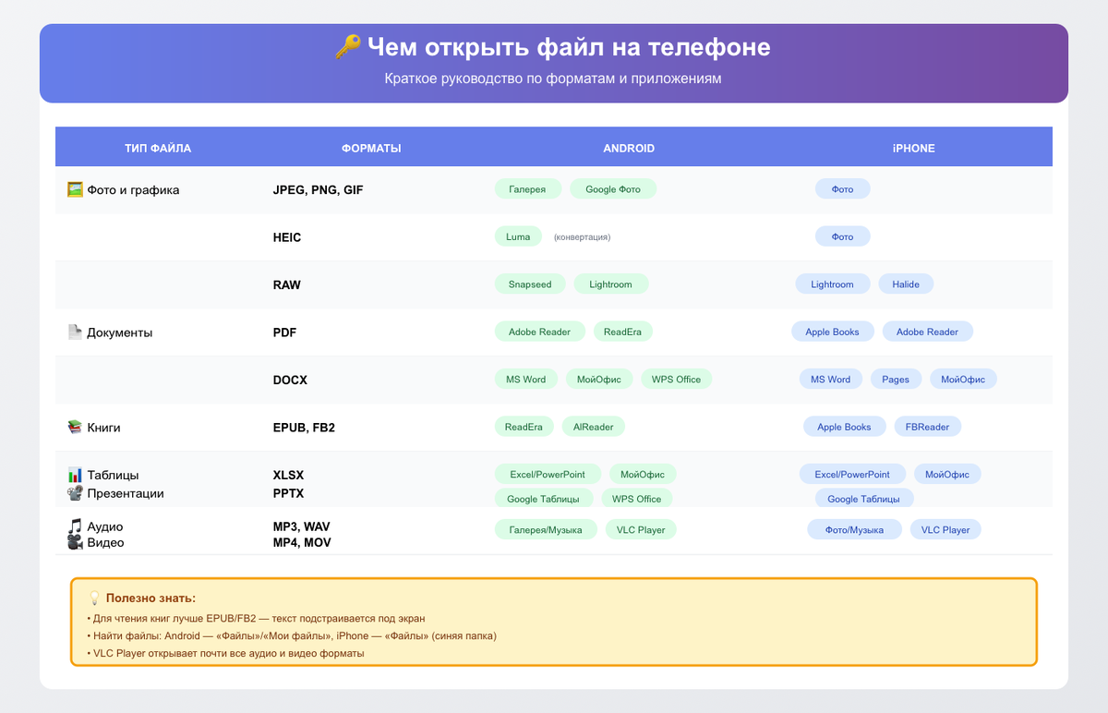The height and width of the screenshot is (713, 1108).
Task: Click the document icon beside Документы
Action: click(x=75, y=332)
